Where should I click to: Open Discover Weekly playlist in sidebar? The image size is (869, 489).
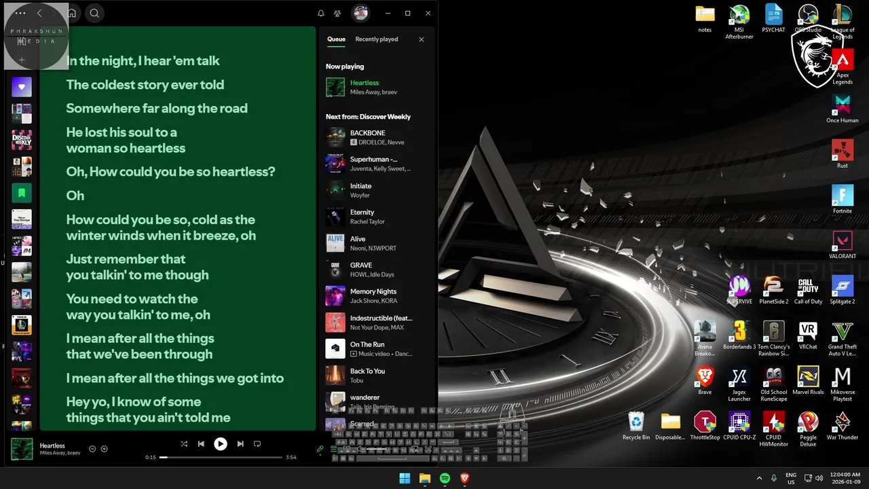click(x=22, y=140)
